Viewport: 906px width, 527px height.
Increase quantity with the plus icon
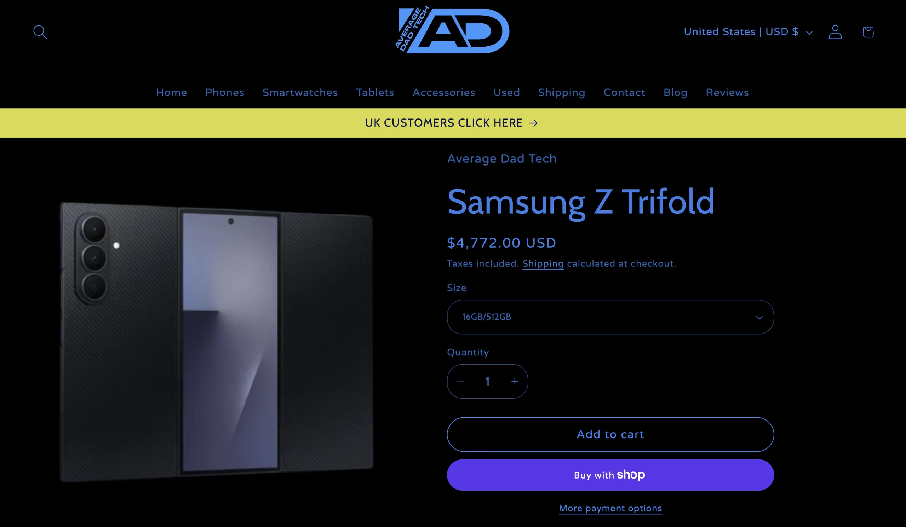(515, 381)
